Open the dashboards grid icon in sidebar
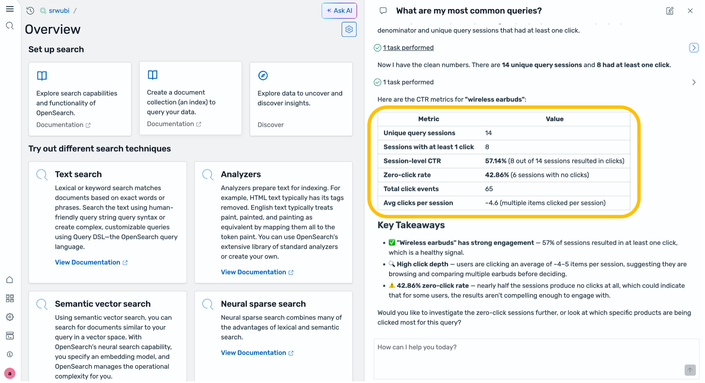The height and width of the screenshot is (383, 705). click(x=10, y=298)
